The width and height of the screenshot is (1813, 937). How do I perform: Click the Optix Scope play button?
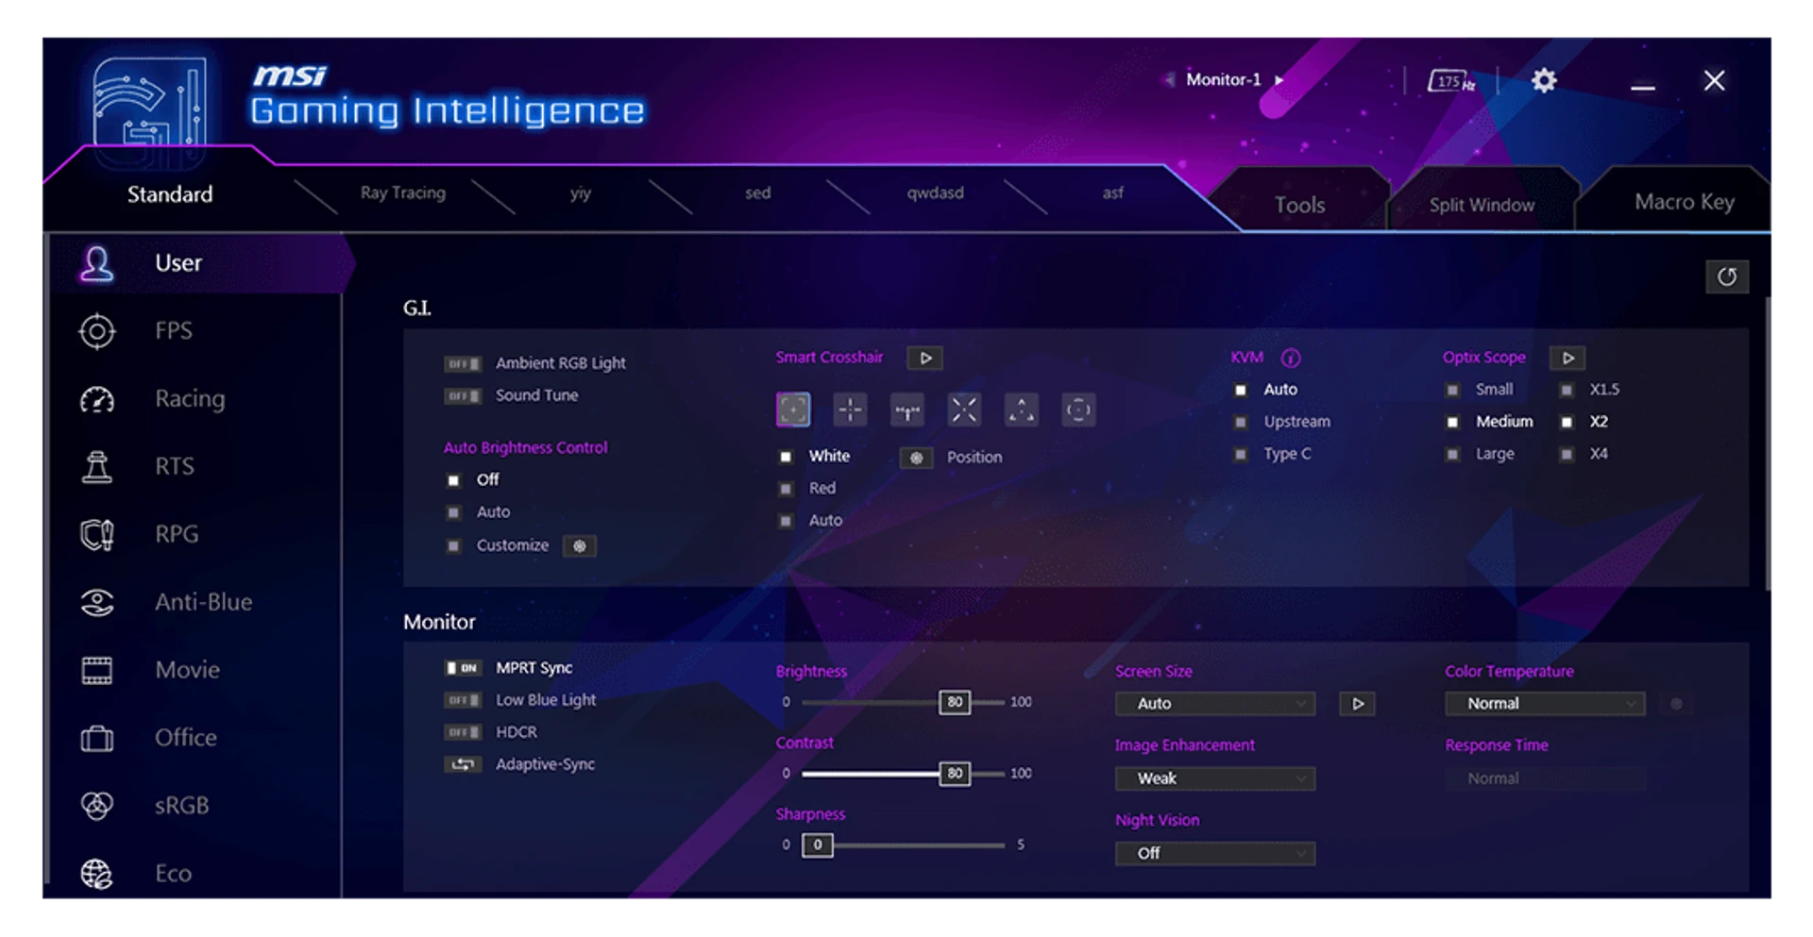[1567, 359]
